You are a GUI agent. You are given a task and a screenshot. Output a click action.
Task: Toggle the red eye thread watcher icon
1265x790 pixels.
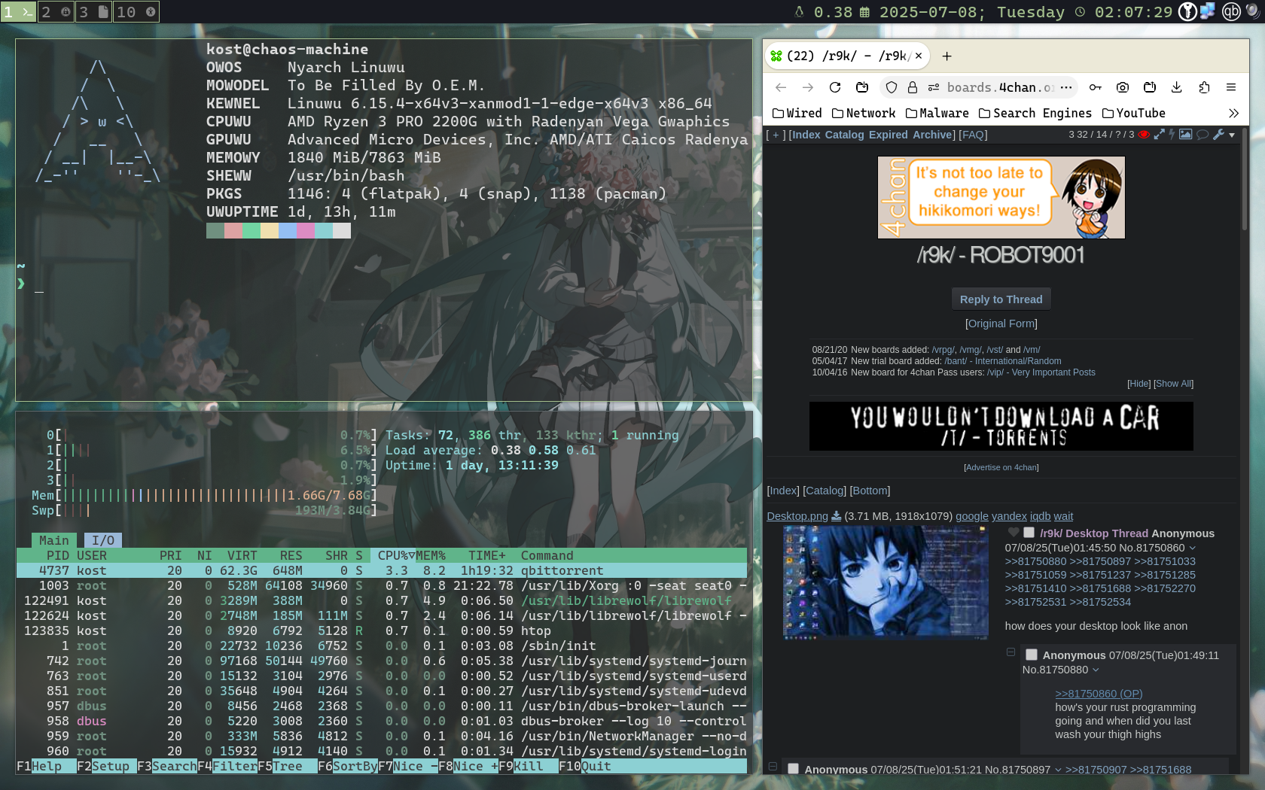tap(1144, 135)
